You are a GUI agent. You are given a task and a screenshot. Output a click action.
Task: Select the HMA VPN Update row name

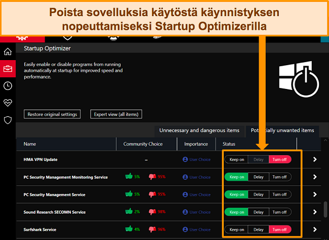[x=40, y=160]
